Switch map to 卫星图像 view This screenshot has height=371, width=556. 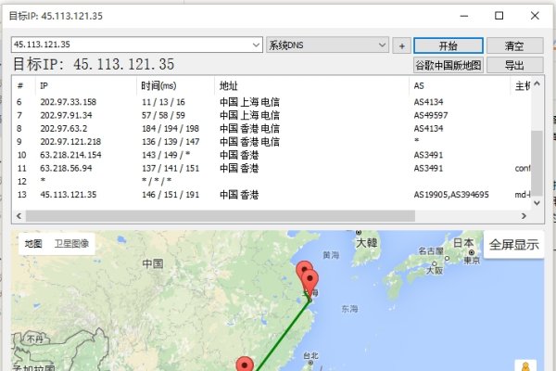(x=71, y=244)
